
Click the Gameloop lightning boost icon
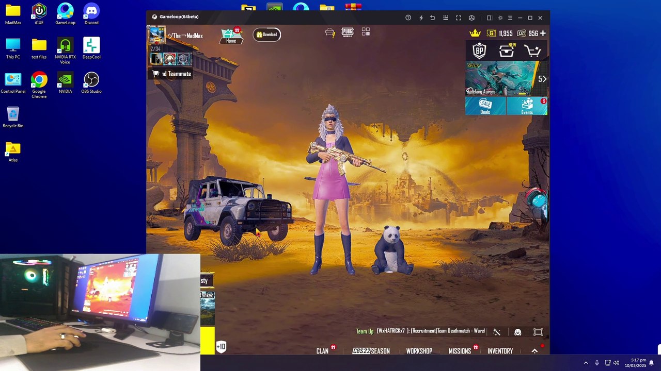[x=421, y=18]
